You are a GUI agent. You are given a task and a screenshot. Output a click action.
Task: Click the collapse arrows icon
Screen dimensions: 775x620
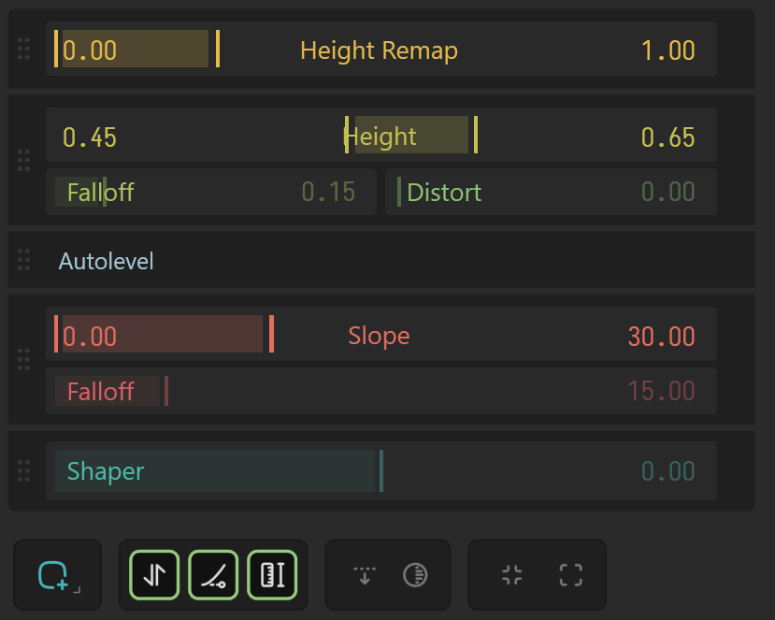(x=511, y=574)
